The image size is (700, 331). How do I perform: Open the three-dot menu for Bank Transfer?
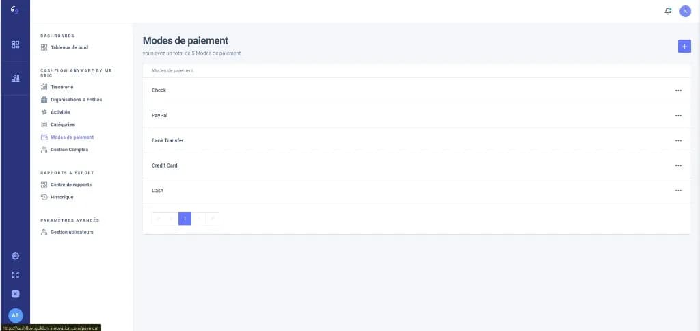[678, 140]
